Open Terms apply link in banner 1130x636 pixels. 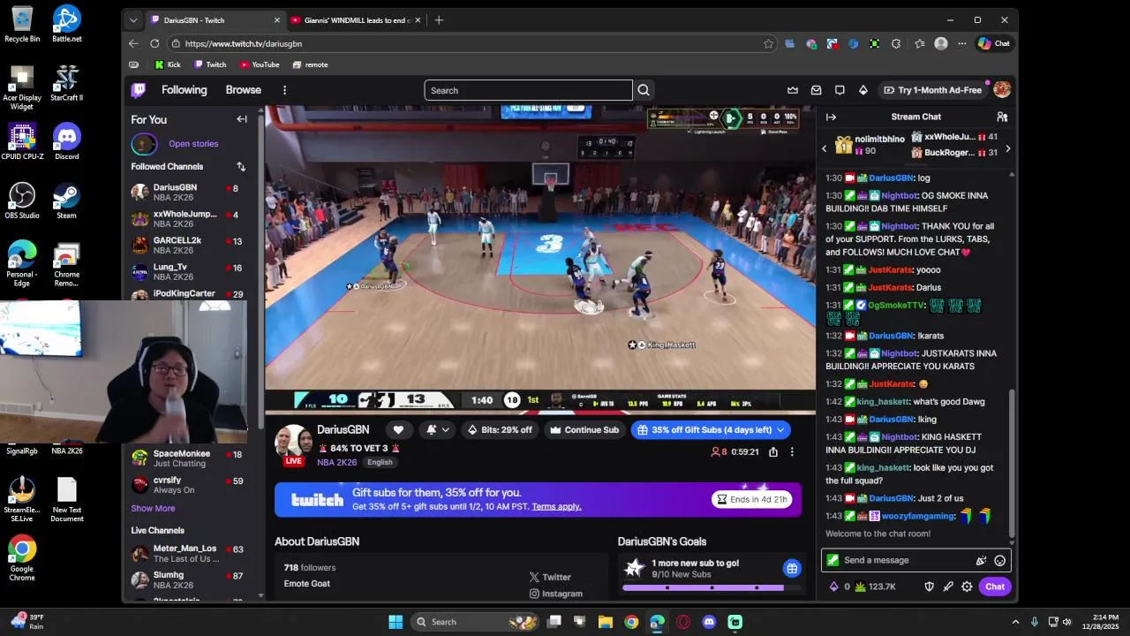point(556,506)
